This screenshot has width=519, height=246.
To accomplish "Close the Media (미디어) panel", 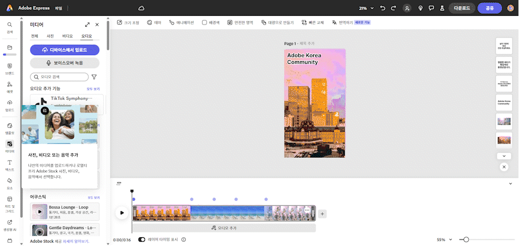I will point(97,25).
